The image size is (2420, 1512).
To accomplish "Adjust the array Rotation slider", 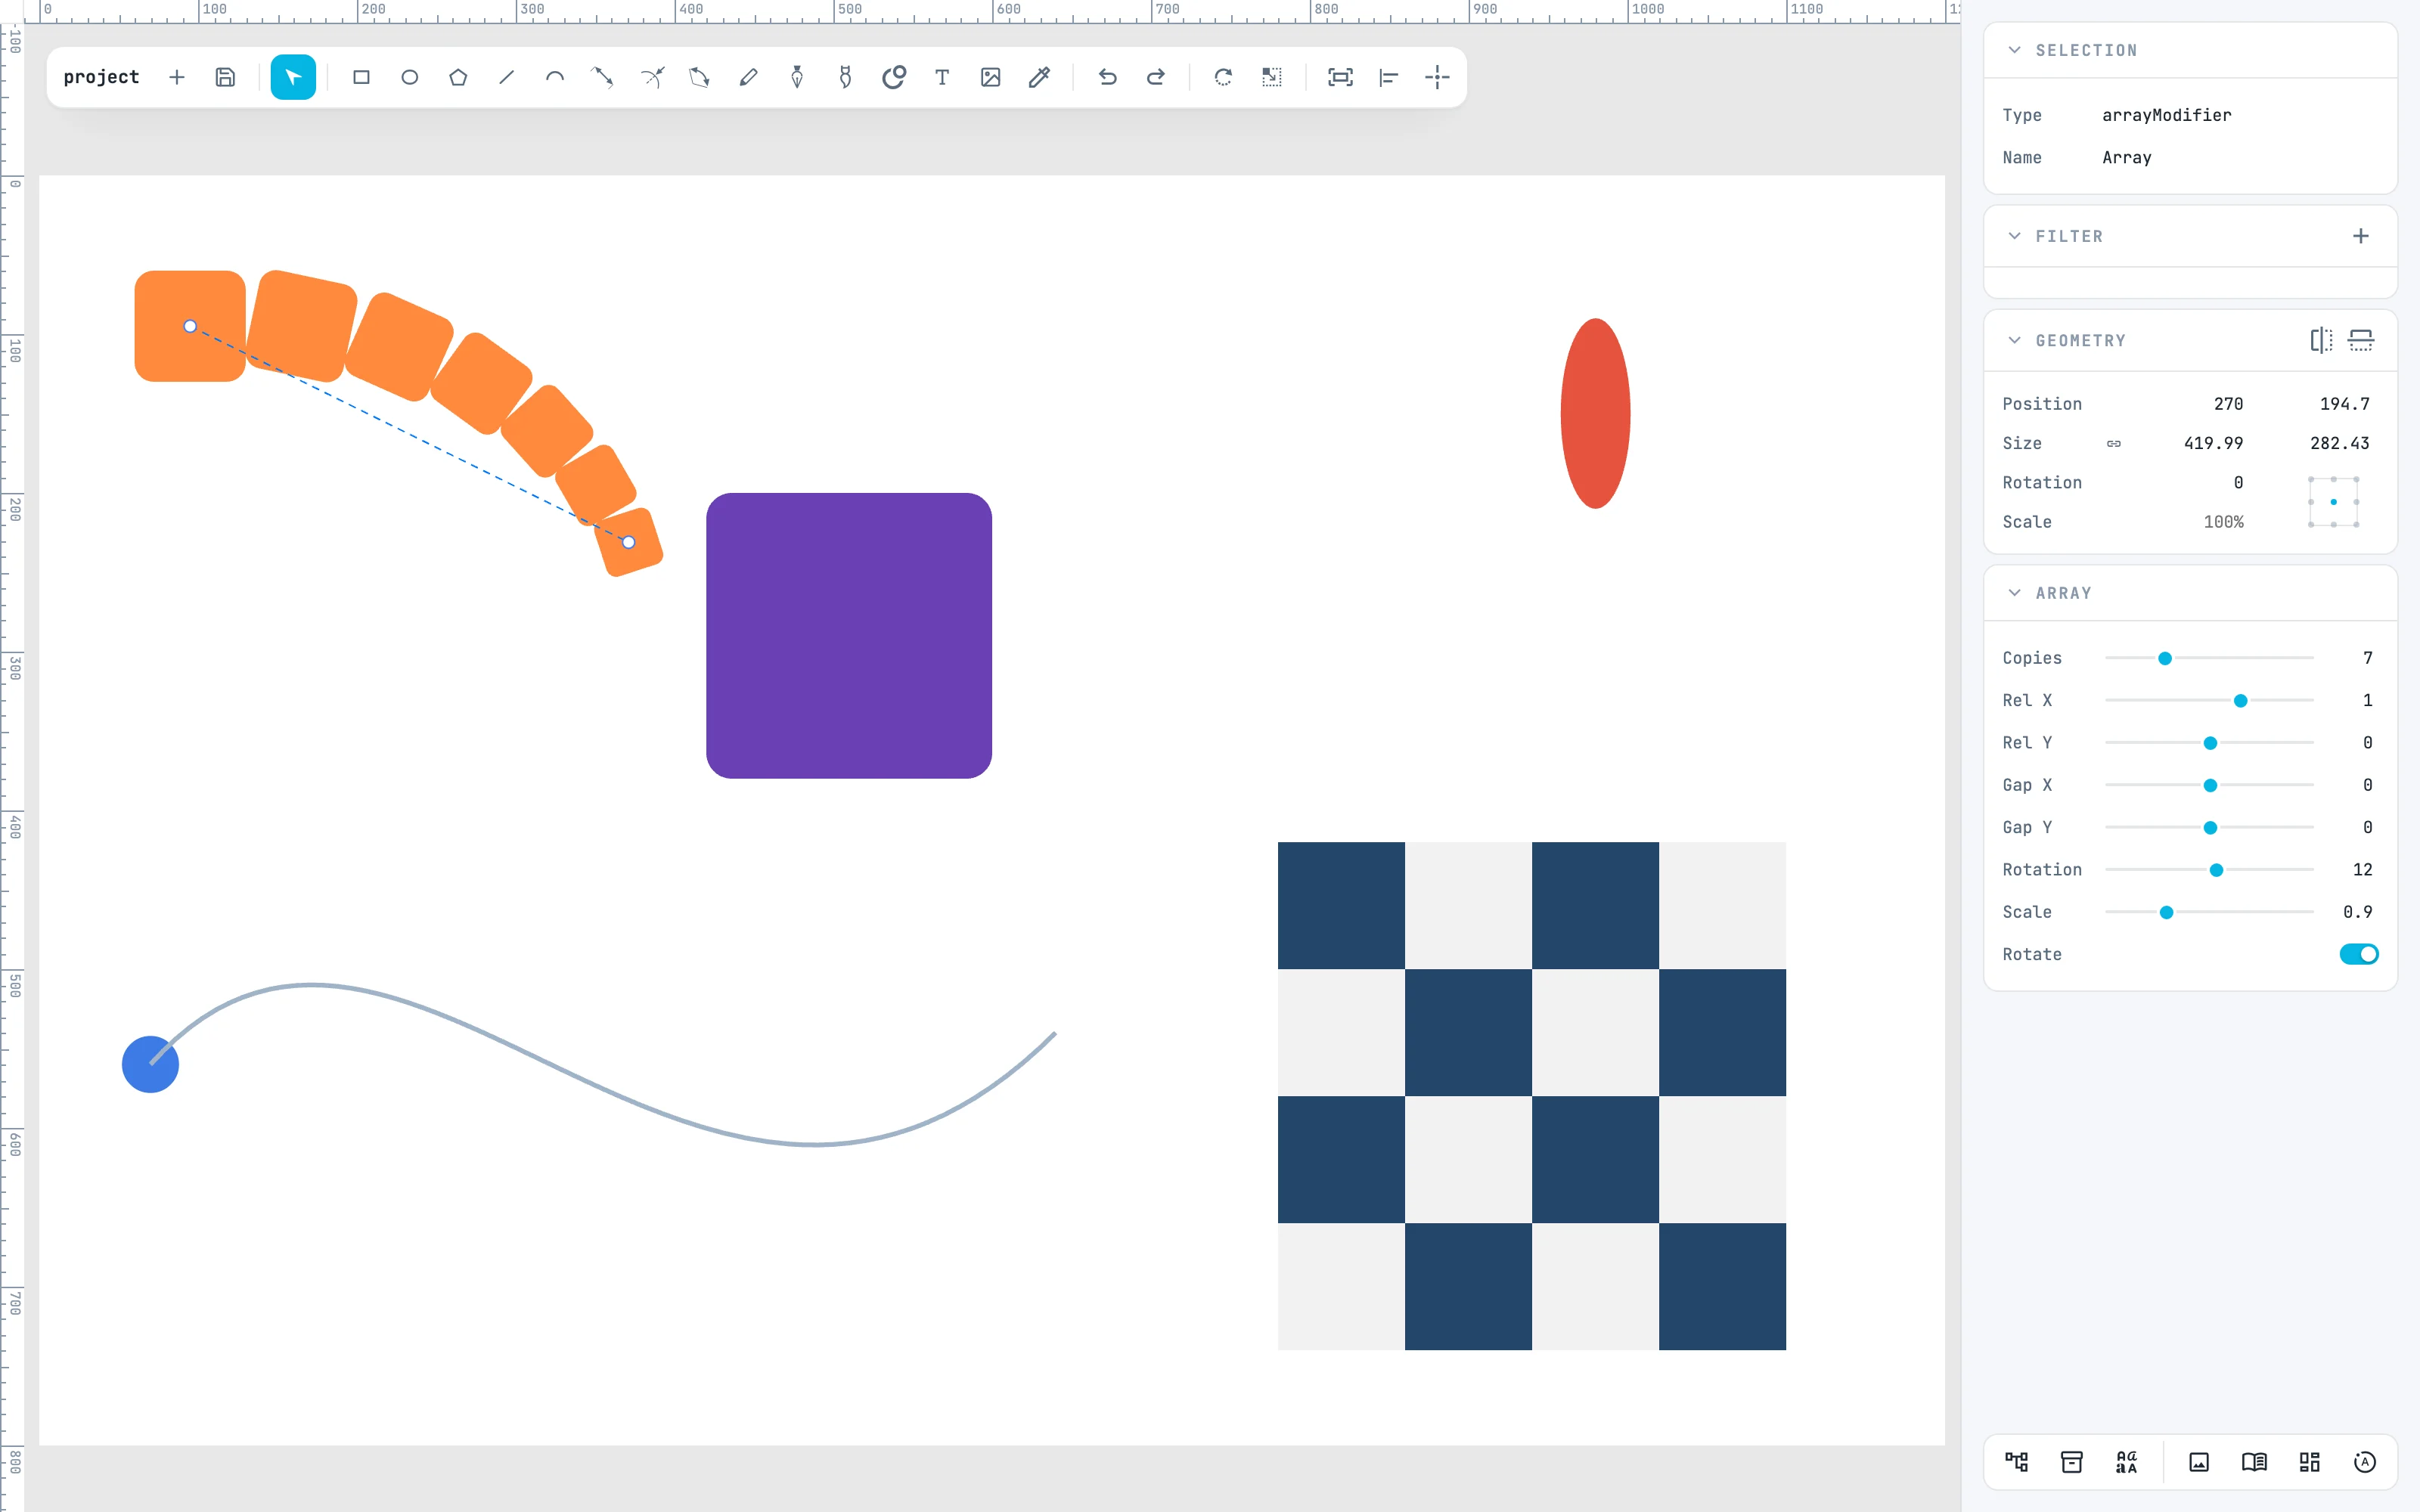I will tap(2209, 870).
